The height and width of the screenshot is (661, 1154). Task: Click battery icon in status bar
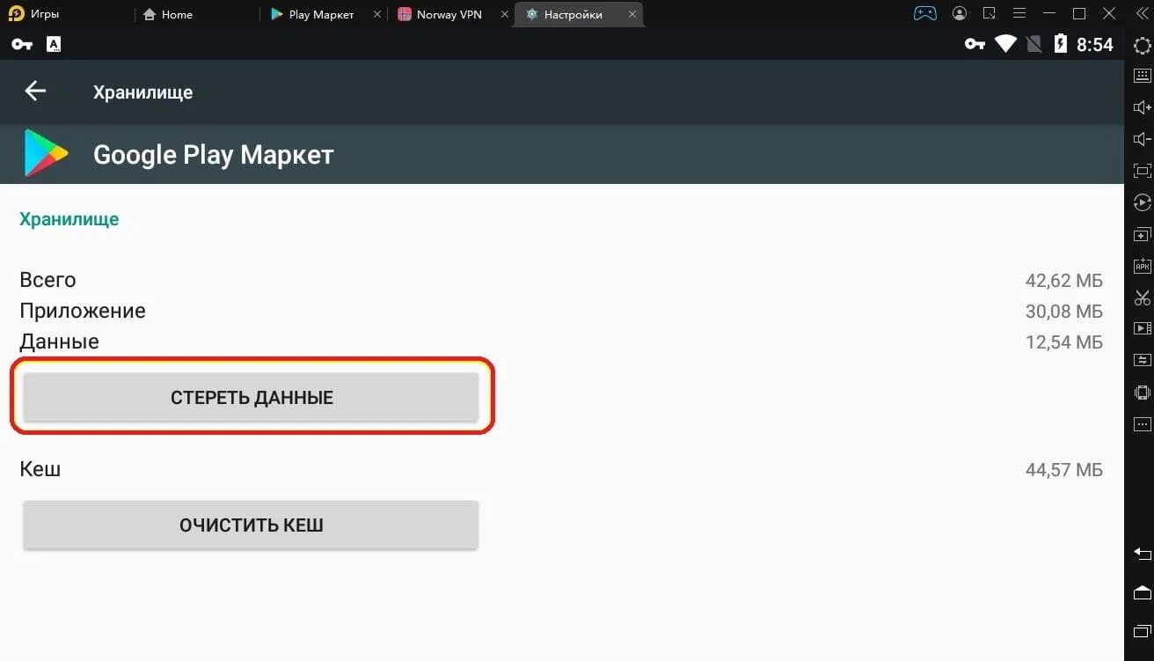(x=1061, y=44)
